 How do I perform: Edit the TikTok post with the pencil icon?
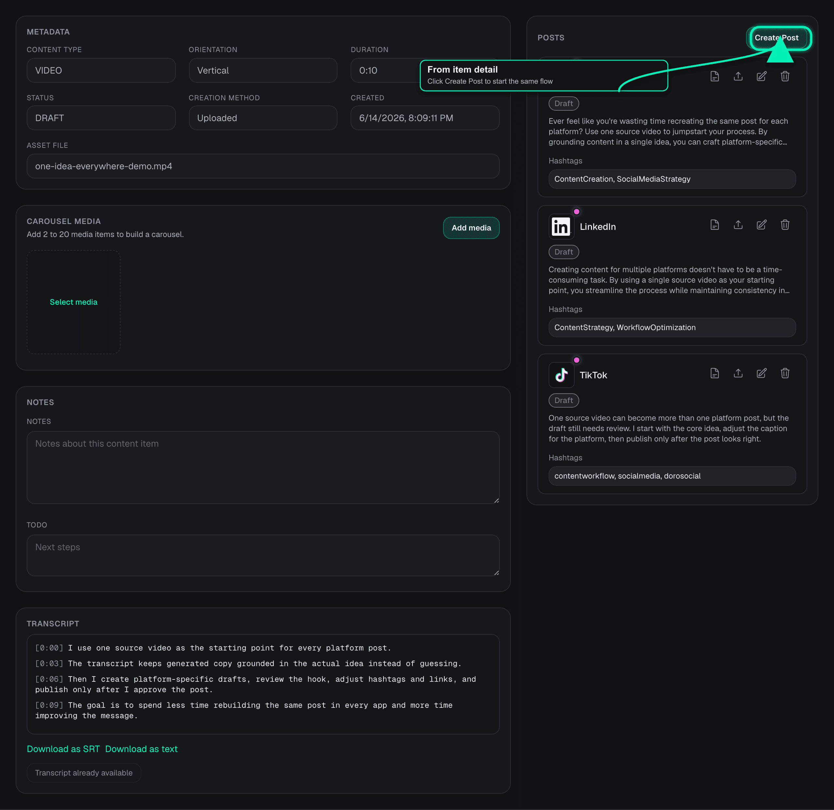[x=761, y=373]
